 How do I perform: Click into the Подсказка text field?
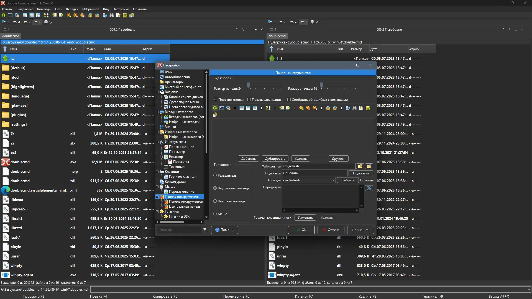click(314, 173)
